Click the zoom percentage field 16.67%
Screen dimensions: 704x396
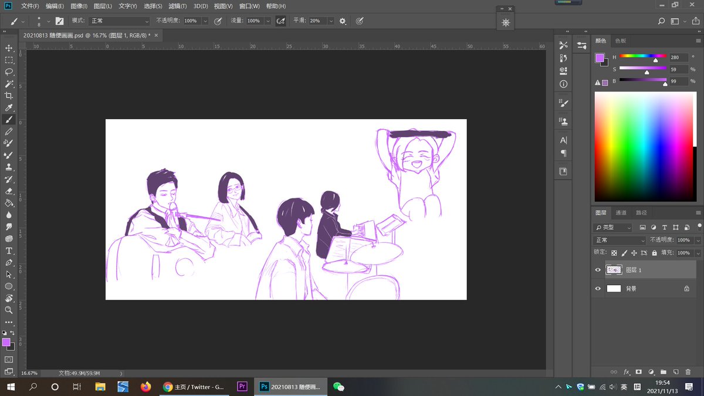pyautogui.click(x=29, y=373)
